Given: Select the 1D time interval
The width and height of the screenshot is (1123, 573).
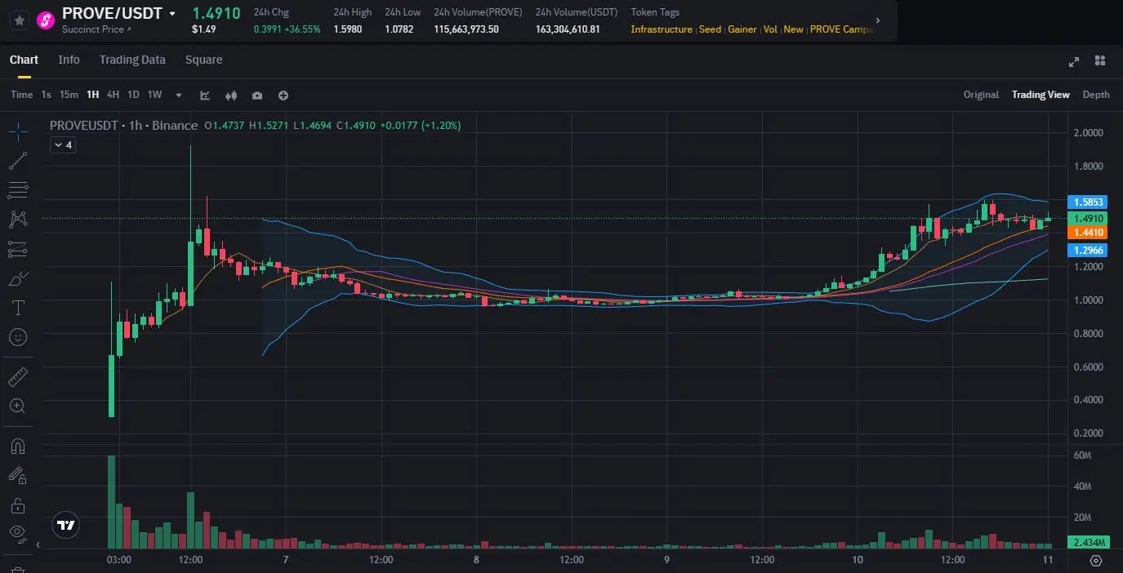Looking at the screenshot, I should [x=133, y=95].
